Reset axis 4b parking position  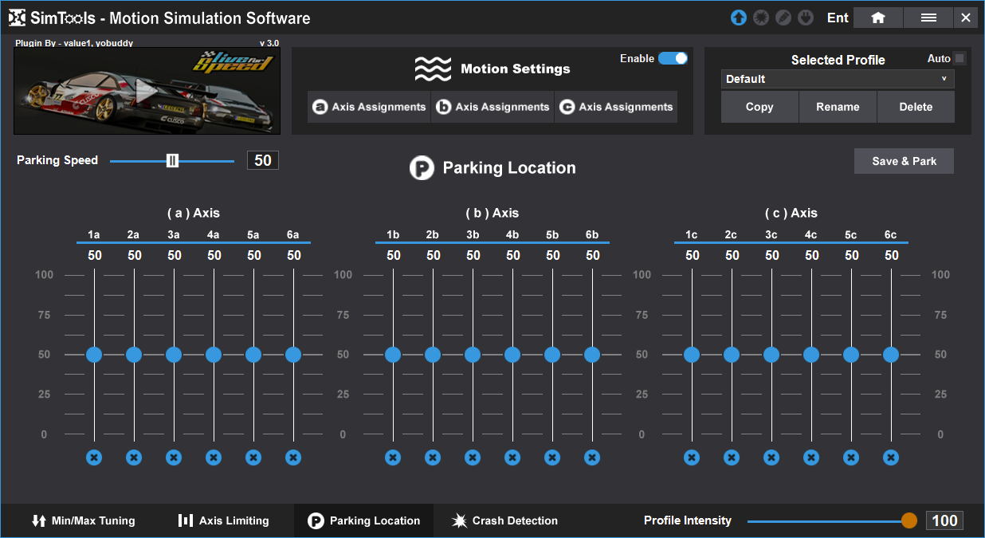coord(512,457)
